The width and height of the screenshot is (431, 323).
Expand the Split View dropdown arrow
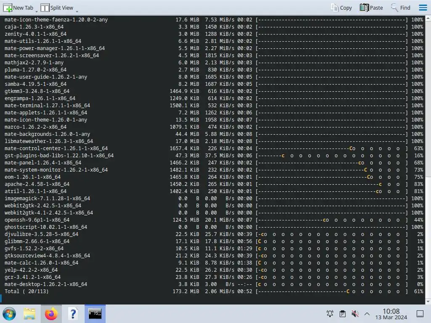[x=77, y=11]
